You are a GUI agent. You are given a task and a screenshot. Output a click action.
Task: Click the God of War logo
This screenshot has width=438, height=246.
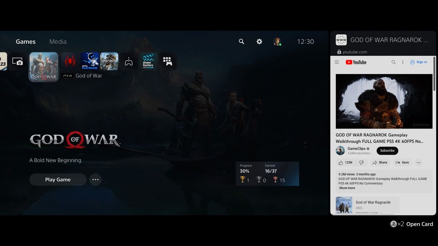75,140
